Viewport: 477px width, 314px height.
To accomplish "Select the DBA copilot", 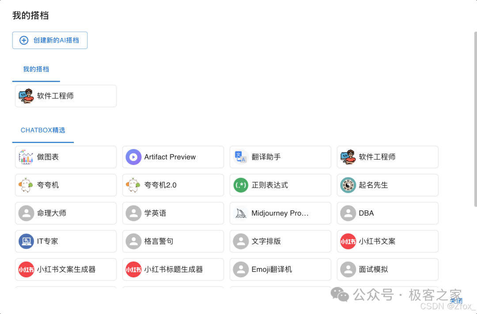I will (x=387, y=213).
